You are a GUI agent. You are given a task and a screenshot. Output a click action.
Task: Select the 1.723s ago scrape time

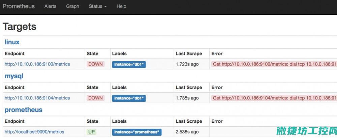(187, 64)
